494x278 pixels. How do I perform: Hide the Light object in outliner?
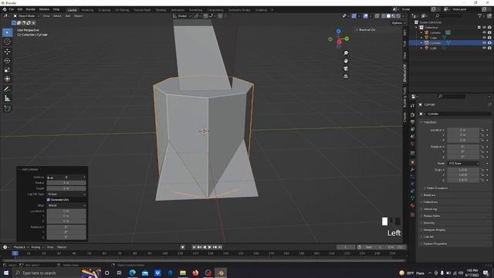(x=484, y=48)
